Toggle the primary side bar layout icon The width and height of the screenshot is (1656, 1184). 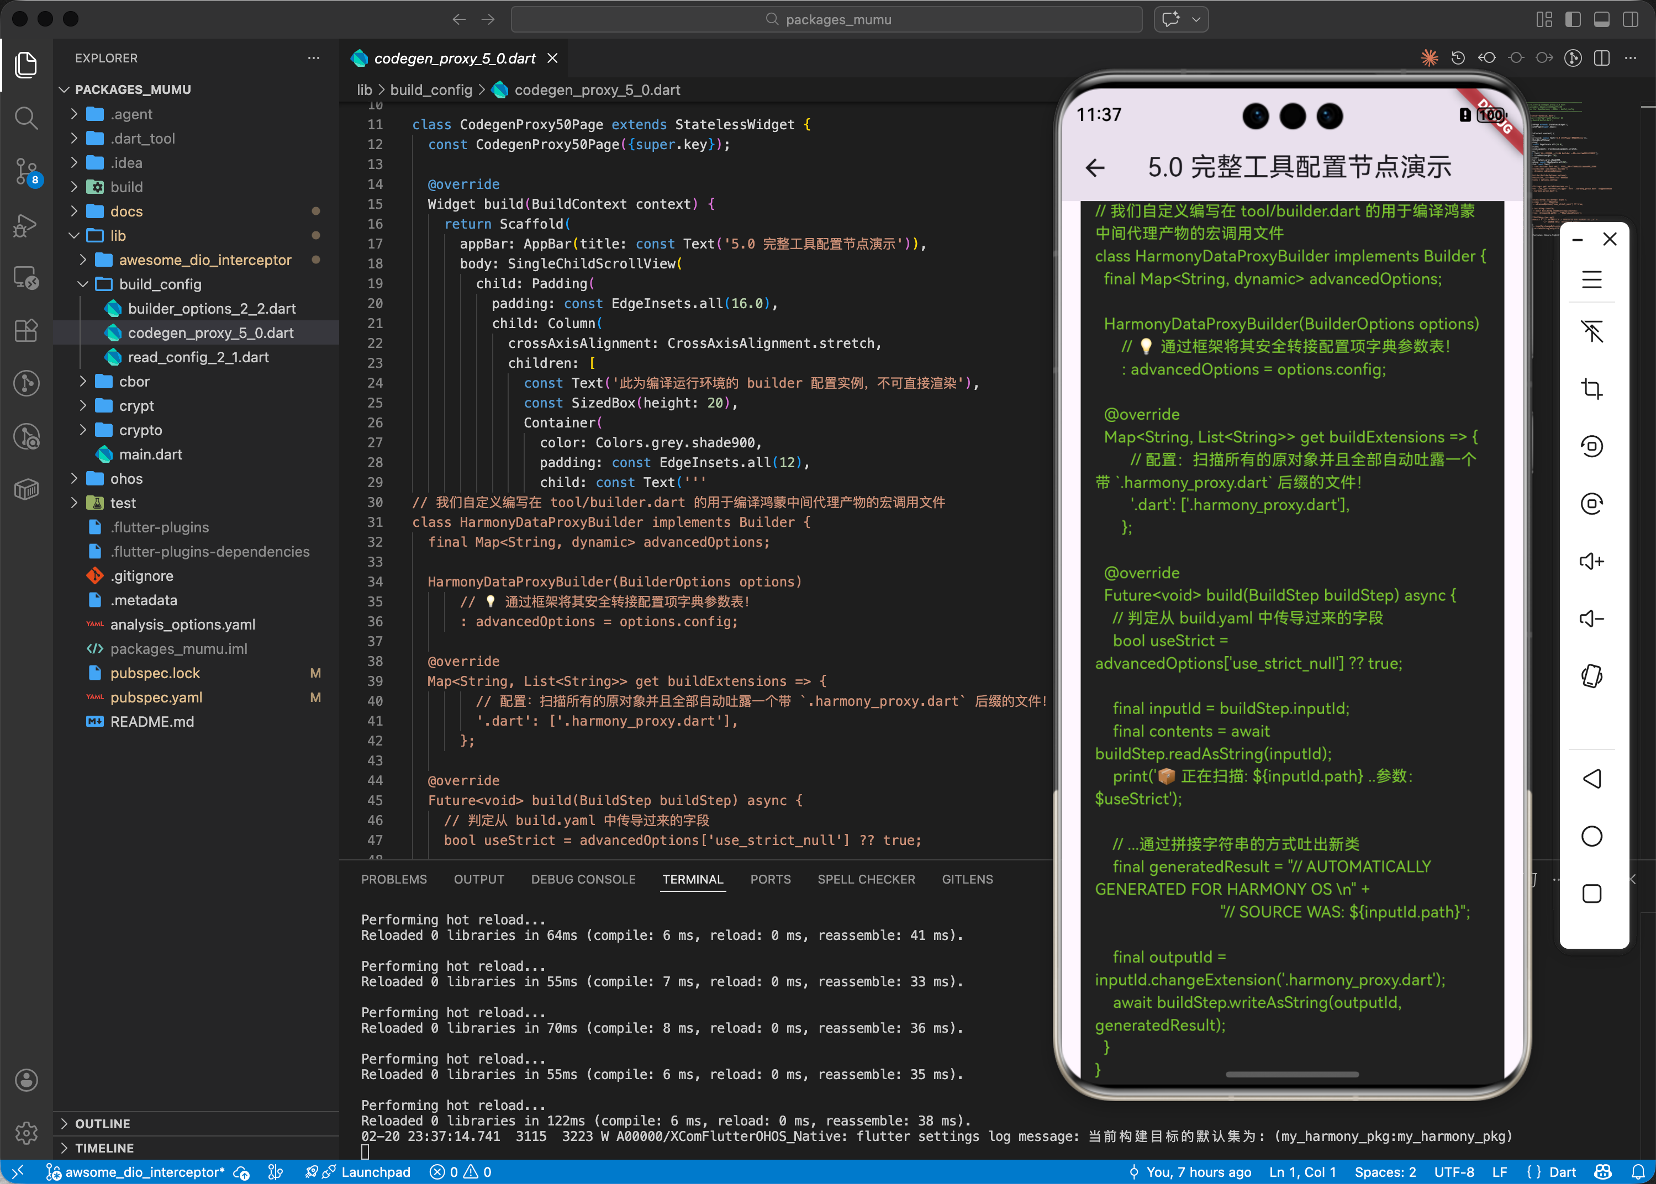[1573, 20]
